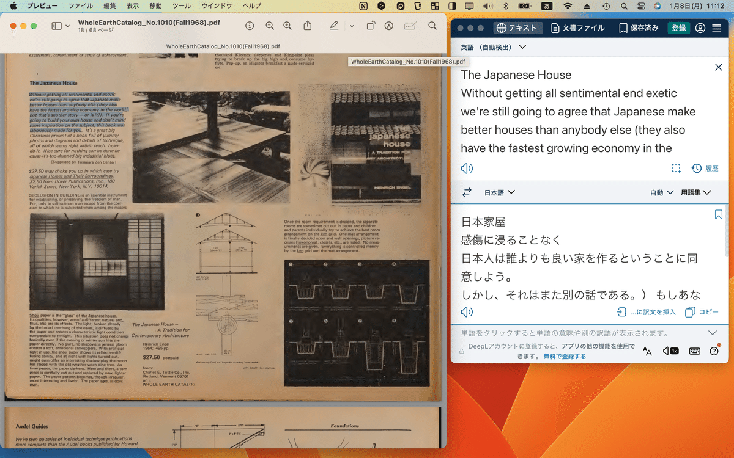Open the 保存済み saved tab in DeepL
734x458 pixels.
click(x=639, y=28)
